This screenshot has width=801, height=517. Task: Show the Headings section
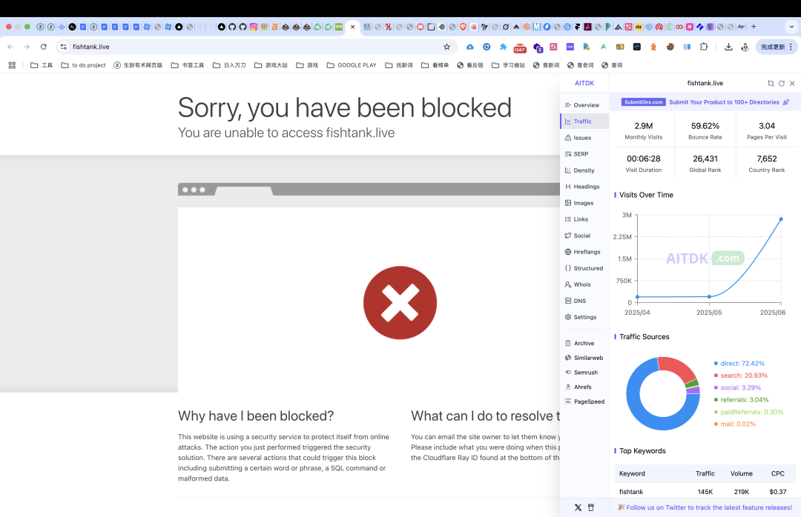coord(582,187)
